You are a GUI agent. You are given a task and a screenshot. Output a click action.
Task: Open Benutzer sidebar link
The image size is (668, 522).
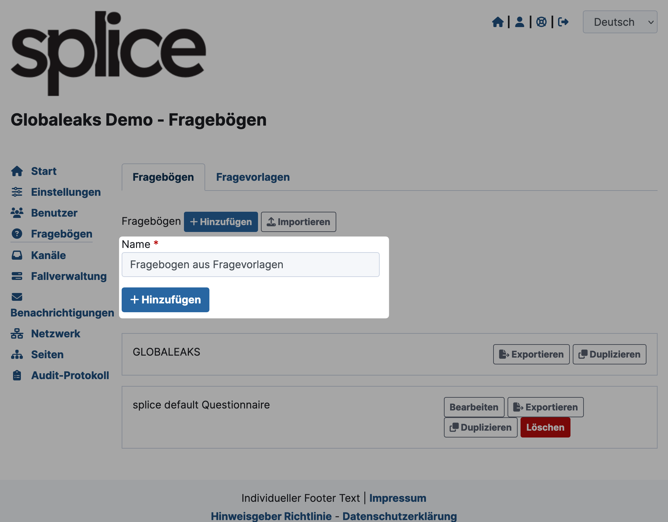coord(54,213)
